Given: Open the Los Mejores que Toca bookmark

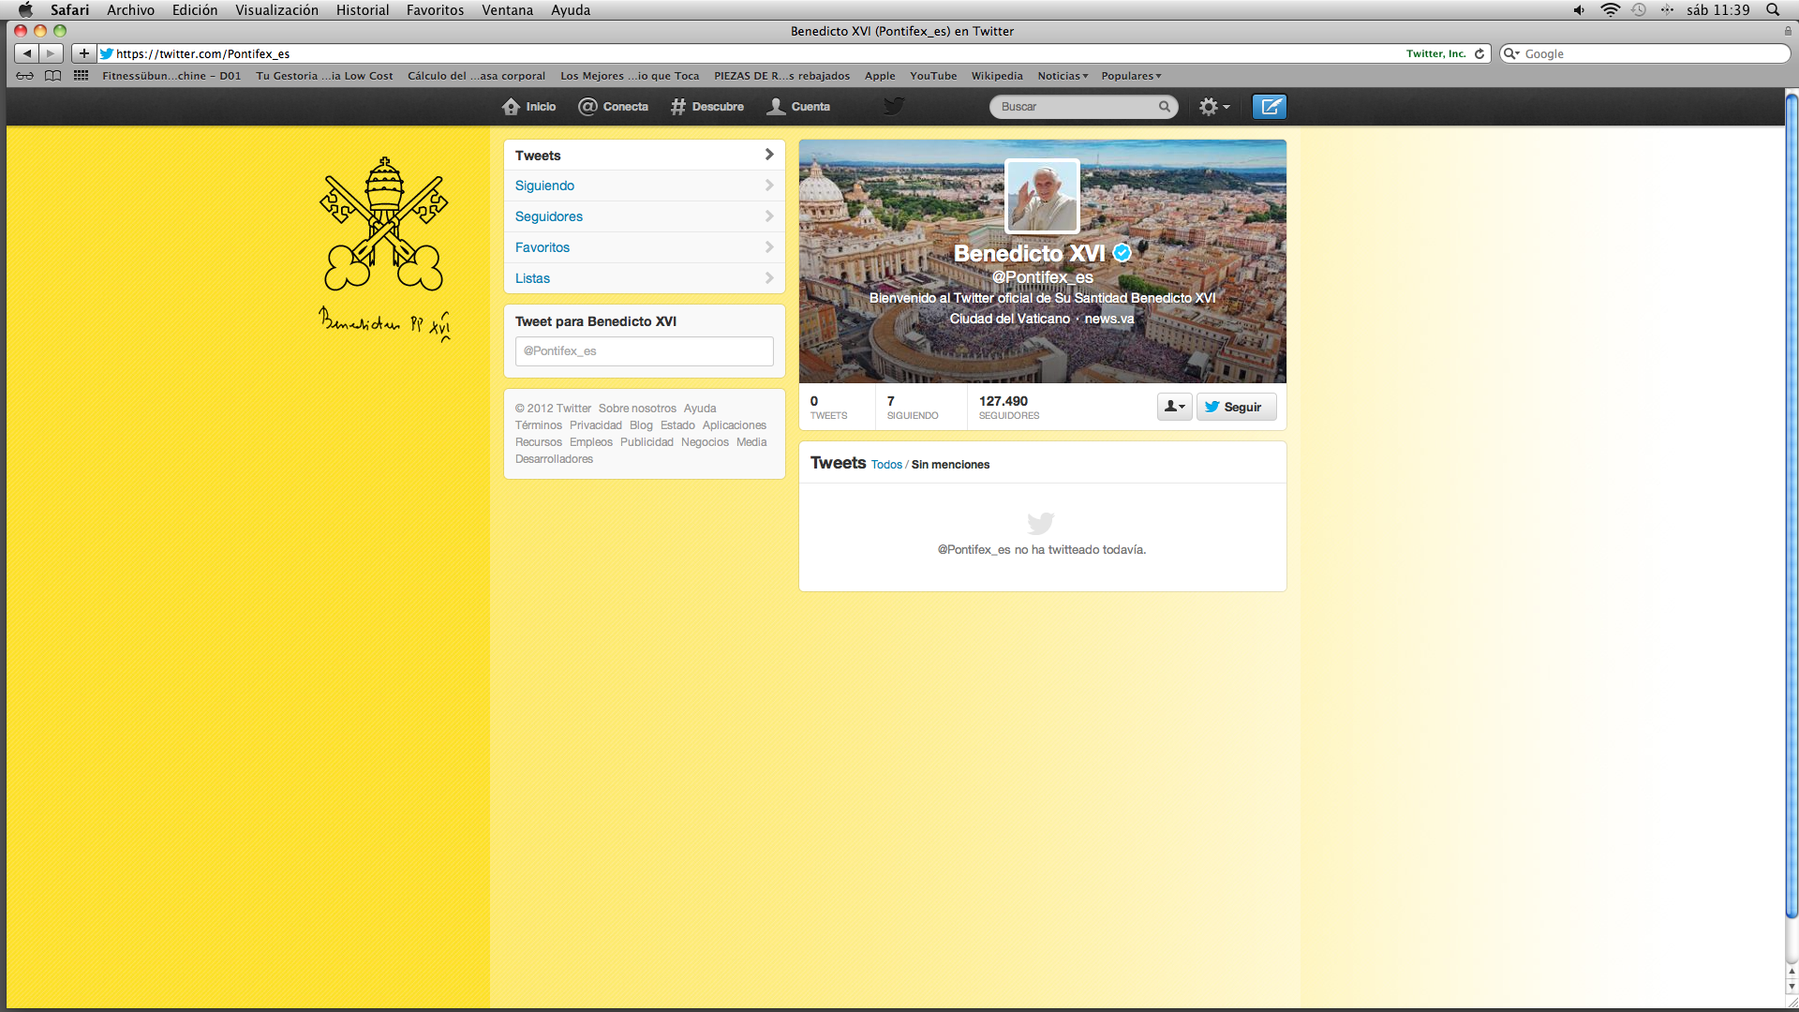Looking at the screenshot, I should pos(630,76).
